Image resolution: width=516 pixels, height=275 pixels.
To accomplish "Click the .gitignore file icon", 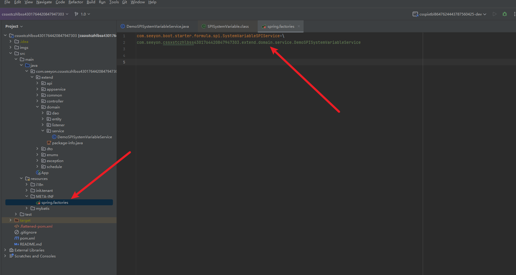I will pyautogui.click(x=17, y=232).
